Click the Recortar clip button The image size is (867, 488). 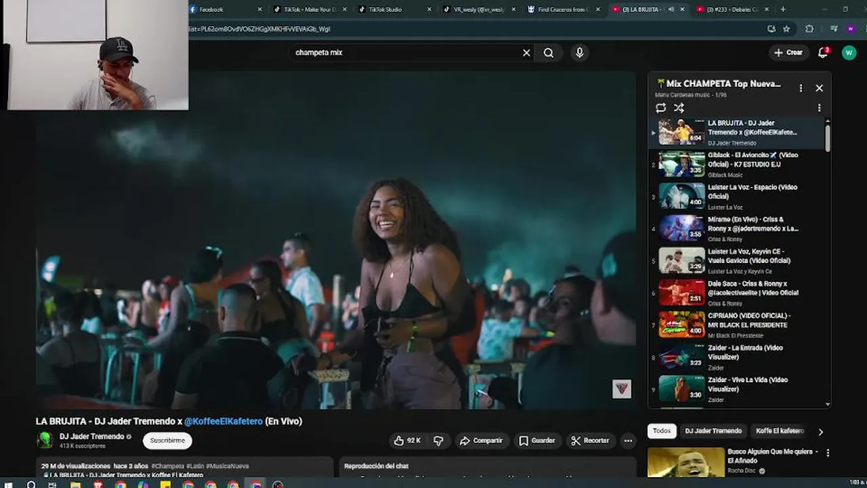[x=590, y=441]
